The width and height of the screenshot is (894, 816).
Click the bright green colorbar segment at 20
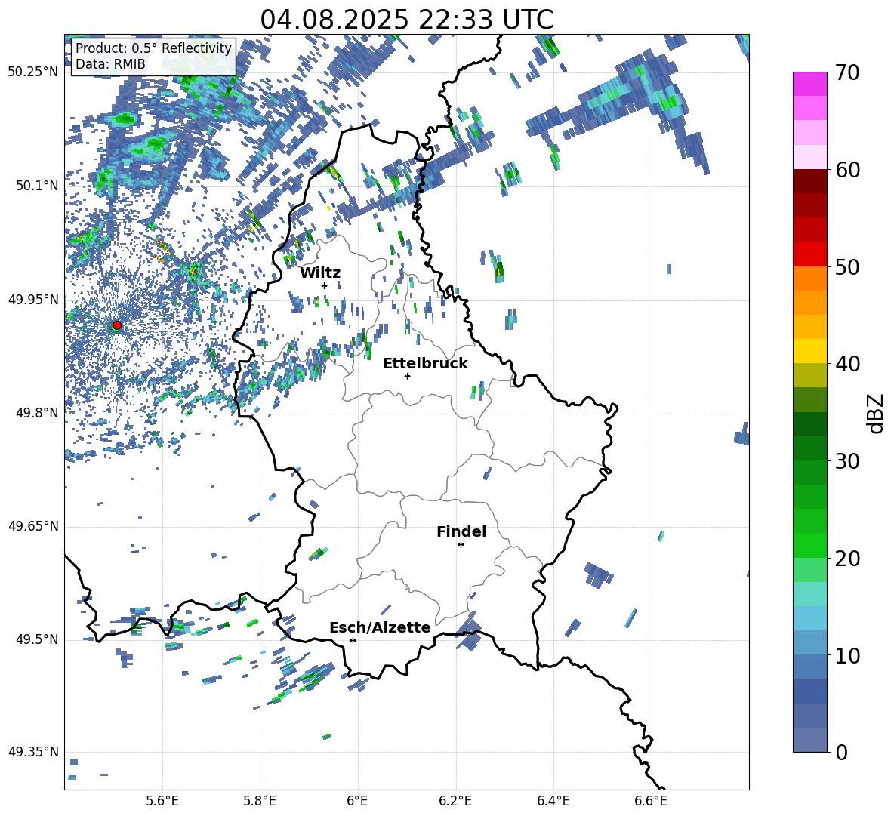pos(810,545)
